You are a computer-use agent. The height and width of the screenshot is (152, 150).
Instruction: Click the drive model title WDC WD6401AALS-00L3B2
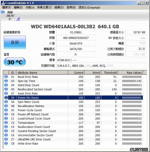[x=63, y=27]
